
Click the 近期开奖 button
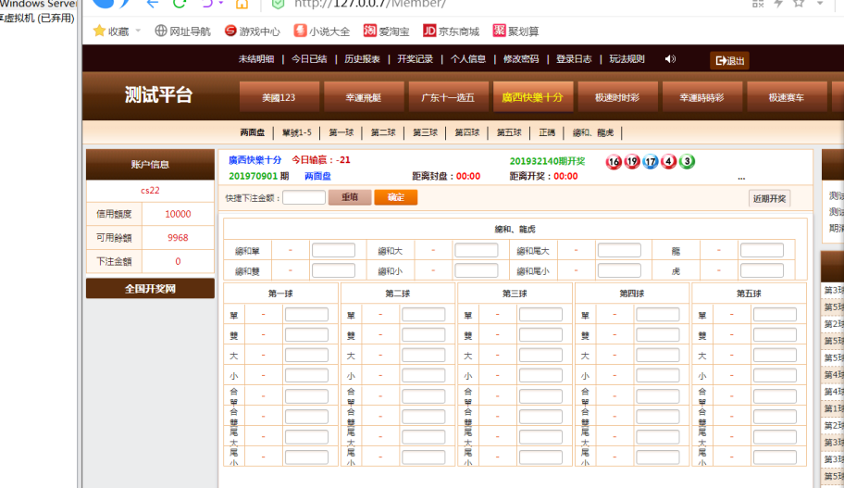769,198
